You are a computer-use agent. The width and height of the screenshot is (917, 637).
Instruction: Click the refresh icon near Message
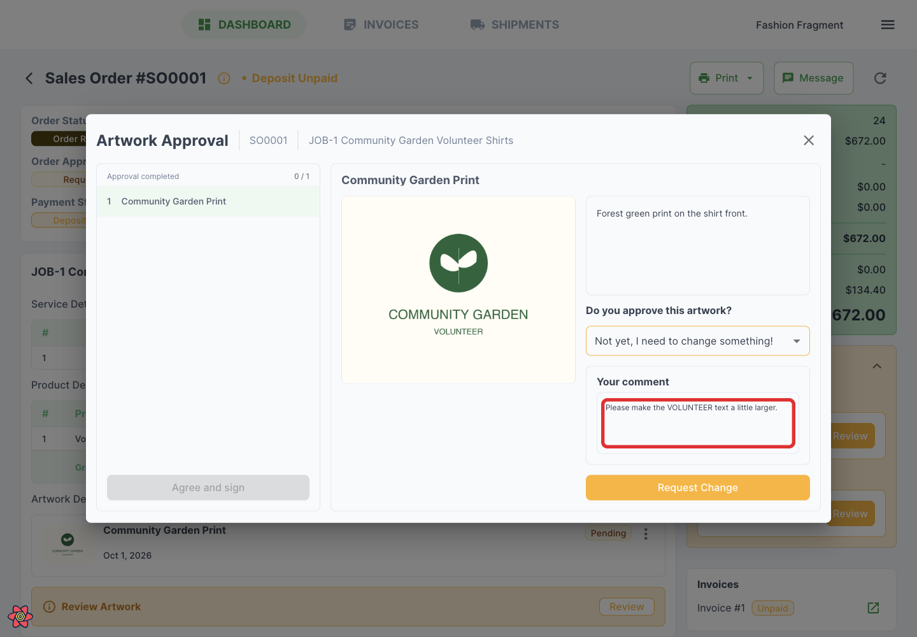880,78
